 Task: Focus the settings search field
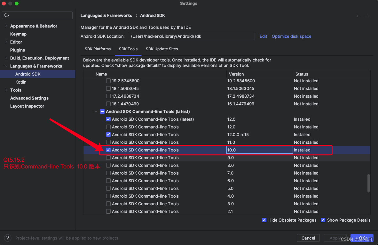pos(37,15)
